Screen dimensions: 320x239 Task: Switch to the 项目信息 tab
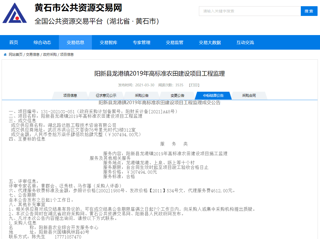pos(70,95)
